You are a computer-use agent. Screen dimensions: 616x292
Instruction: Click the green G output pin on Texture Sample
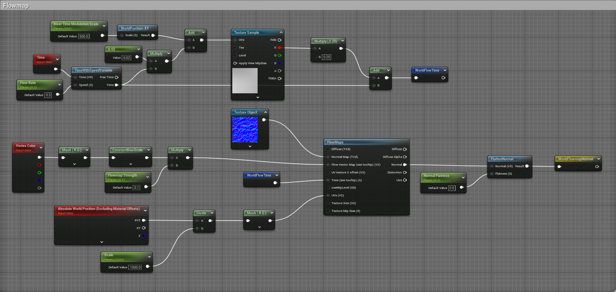[279, 56]
